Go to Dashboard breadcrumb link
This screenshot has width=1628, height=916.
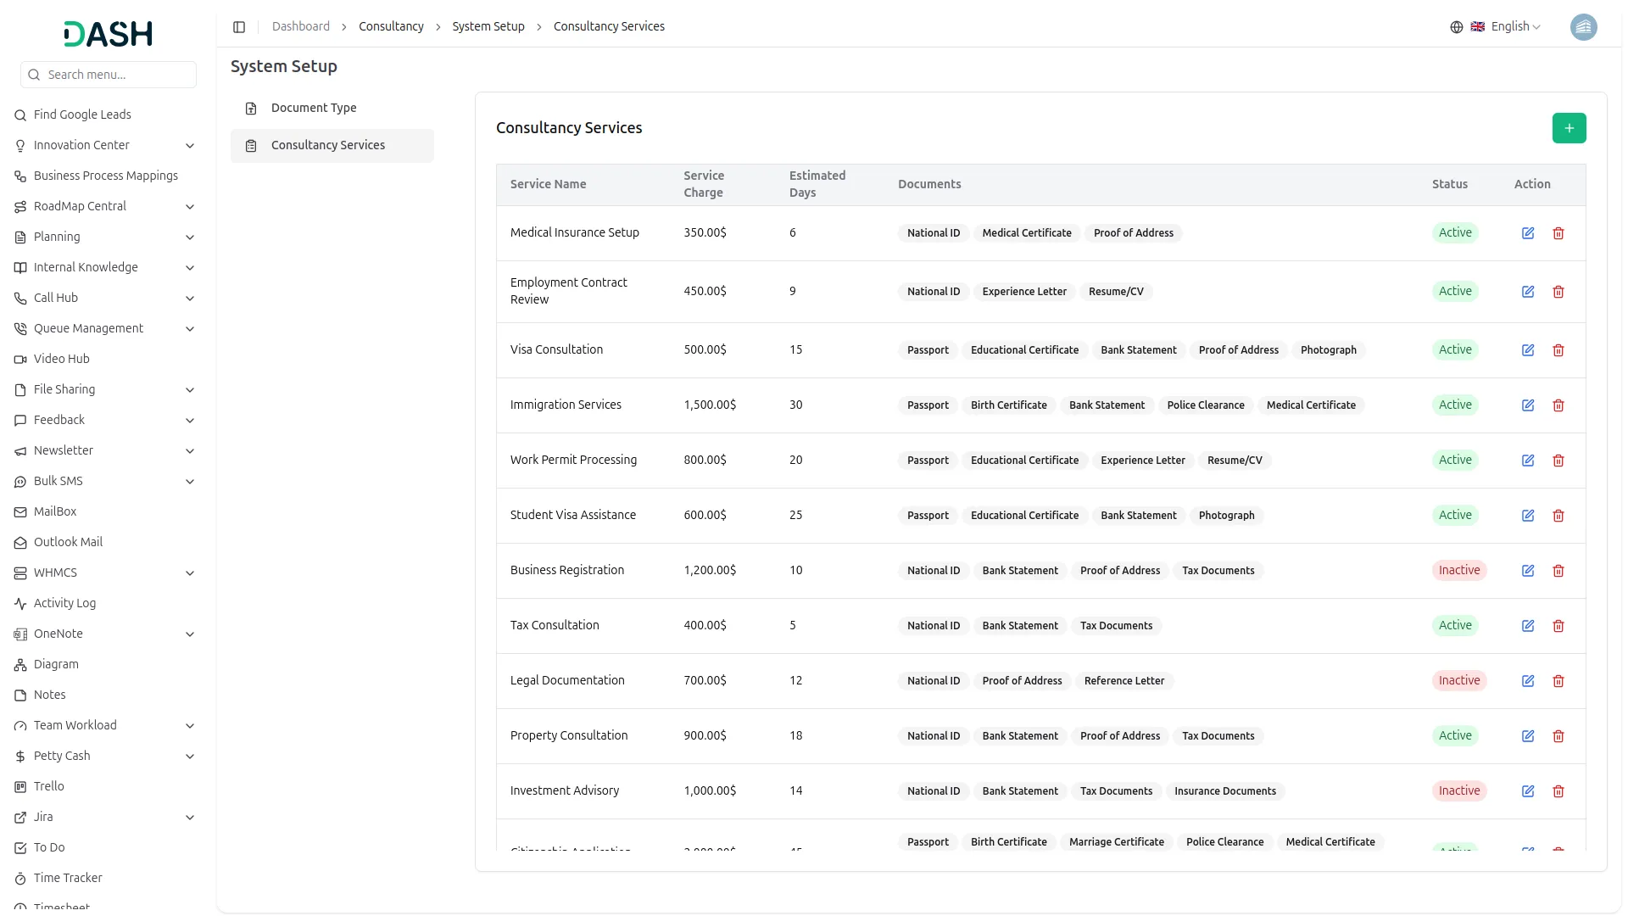pyautogui.click(x=300, y=27)
